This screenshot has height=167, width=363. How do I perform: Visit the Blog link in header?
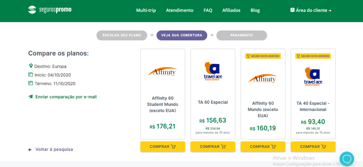[x=255, y=10]
